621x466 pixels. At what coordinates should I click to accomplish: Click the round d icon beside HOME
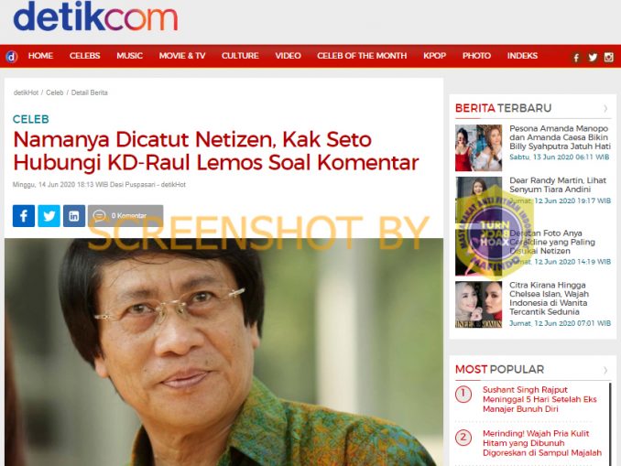(12, 57)
